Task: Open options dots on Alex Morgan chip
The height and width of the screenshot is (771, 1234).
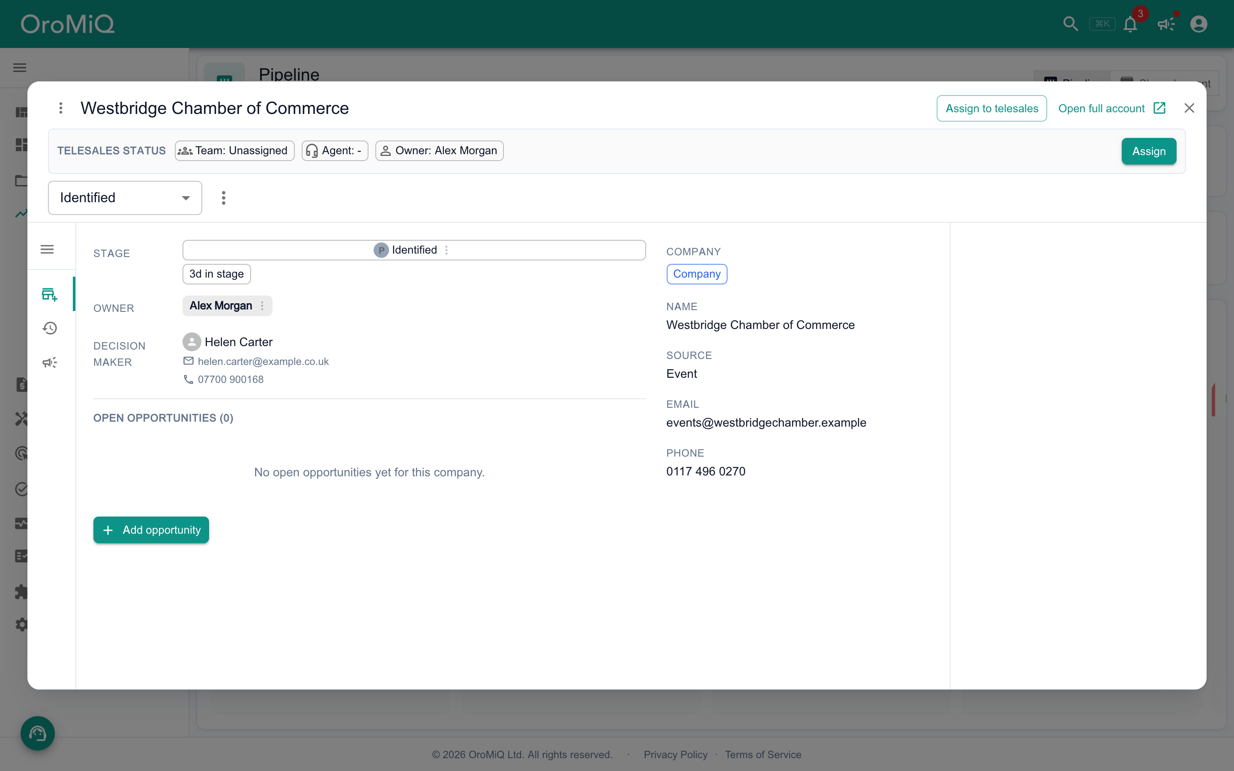Action: pos(262,306)
